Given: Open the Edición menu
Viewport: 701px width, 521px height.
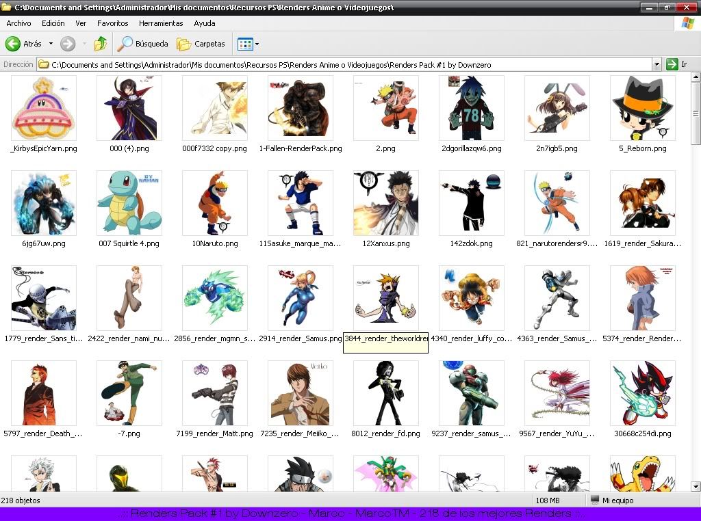Looking at the screenshot, I should (x=53, y=23).
